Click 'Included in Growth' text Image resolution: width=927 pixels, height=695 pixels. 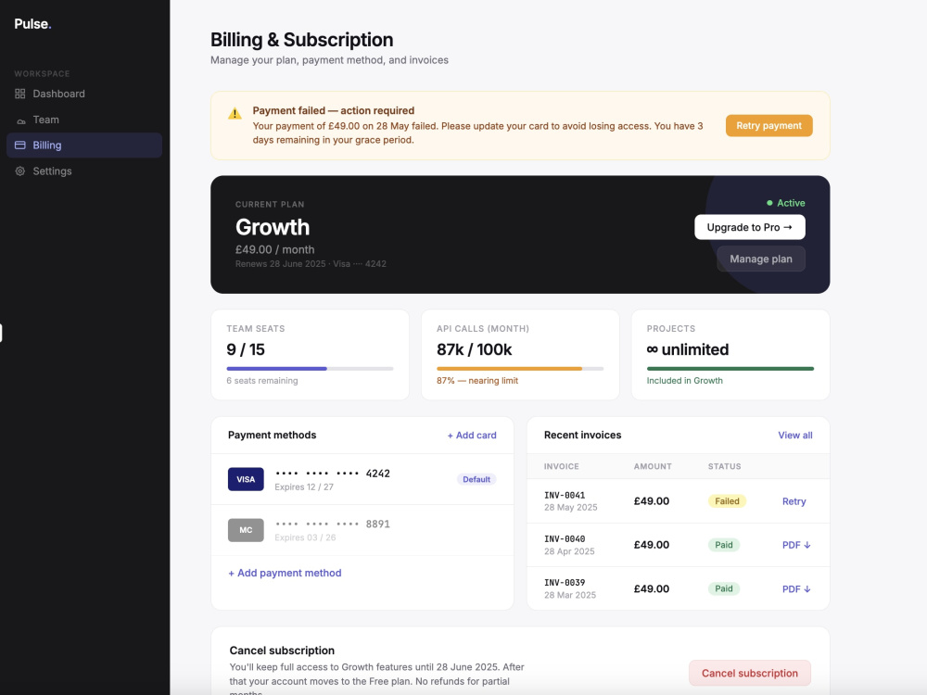pyautogui.click(x=685, y=381)
